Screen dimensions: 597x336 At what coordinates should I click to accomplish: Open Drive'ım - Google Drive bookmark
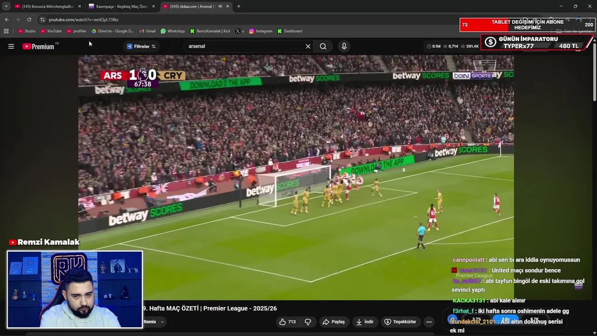[x=112, y=31]
